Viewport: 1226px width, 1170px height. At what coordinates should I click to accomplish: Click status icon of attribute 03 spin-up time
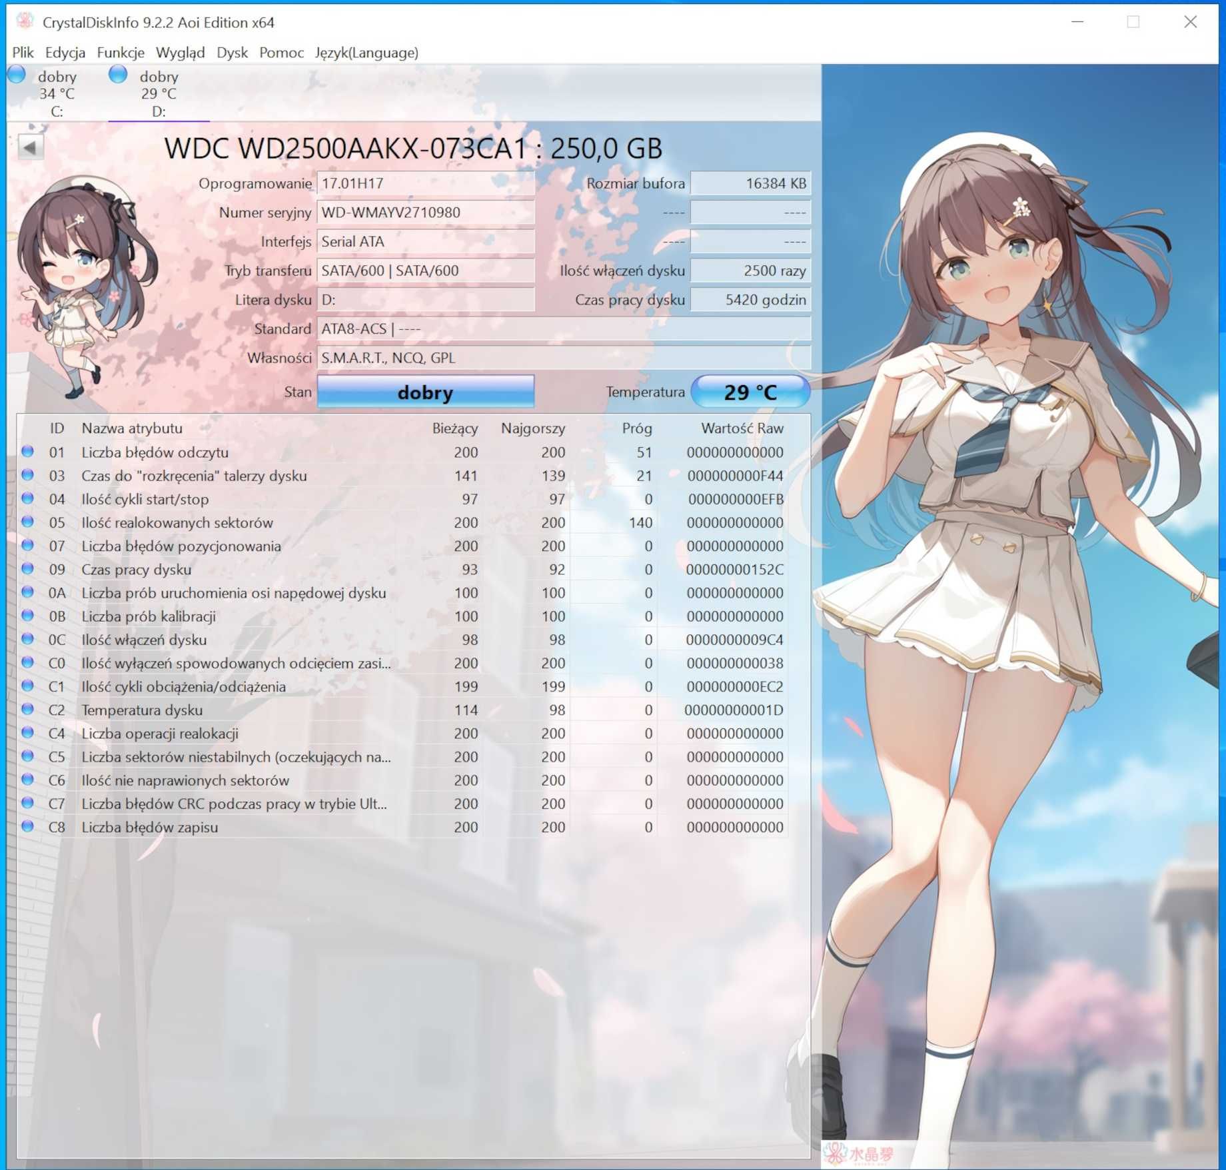coord(27,475)
